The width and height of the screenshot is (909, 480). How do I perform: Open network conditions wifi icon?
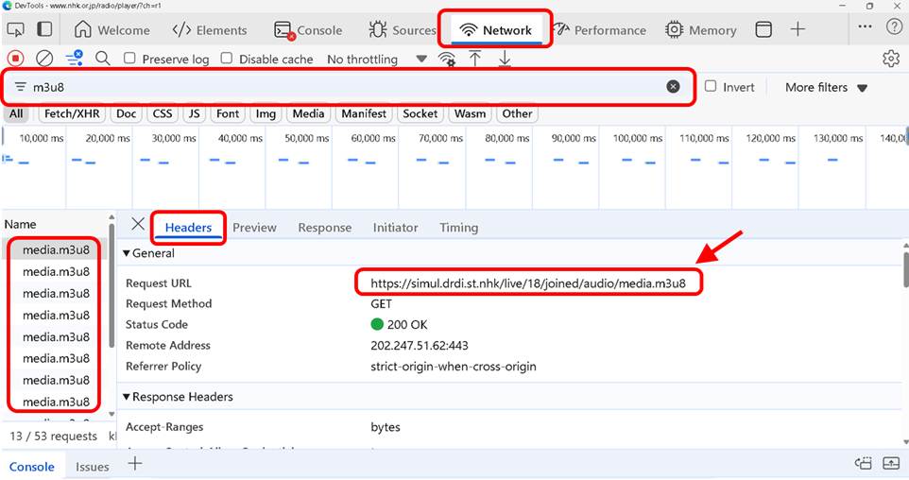tap(446, 59)
